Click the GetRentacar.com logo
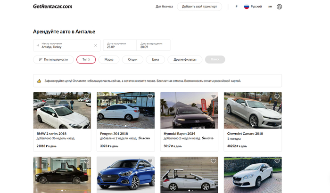Image resolution: width=330 pixels, height=193 pixels. [x=52, y=7]
